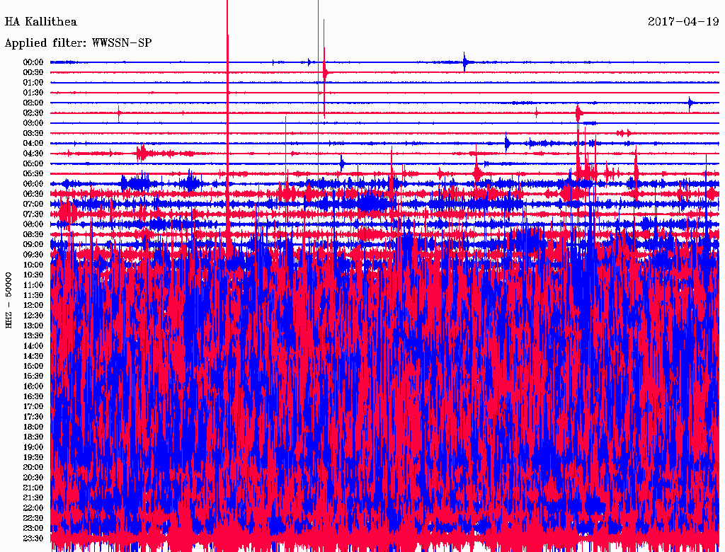Select the 19:30 time label
Screen dimensions: 725x552
coord(33,457)
